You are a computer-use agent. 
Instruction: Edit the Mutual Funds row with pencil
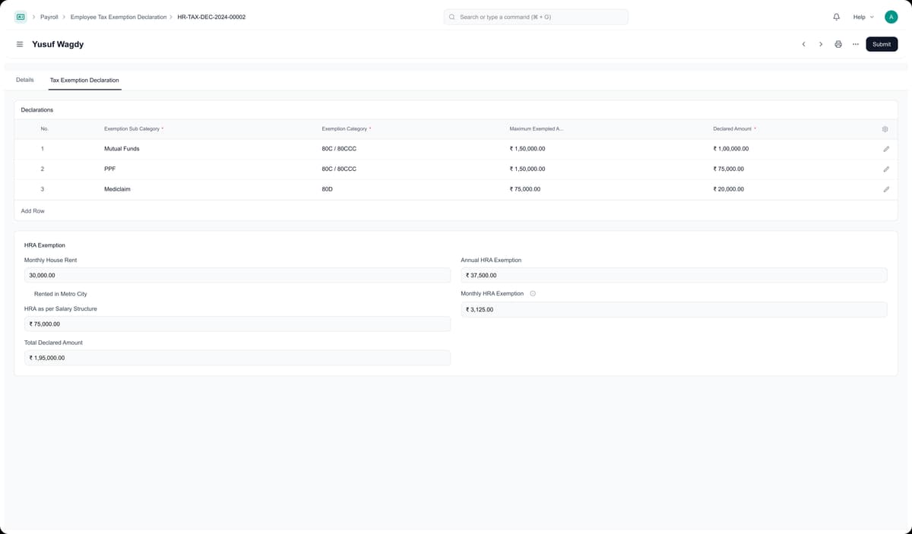click(886, 149)
